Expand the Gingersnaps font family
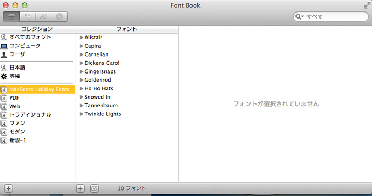 [82, 71]
